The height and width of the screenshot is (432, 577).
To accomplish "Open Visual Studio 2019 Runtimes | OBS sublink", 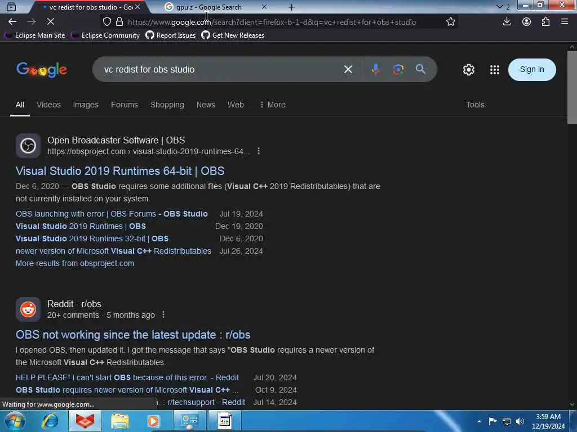I will point(81,226).
